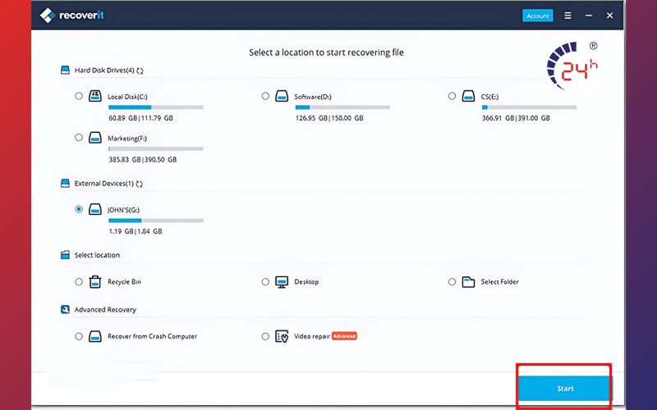Refresh the External Devices list
Image resolution: width=657 pixels, height=410 pixels.
click(x=140, y=184)
